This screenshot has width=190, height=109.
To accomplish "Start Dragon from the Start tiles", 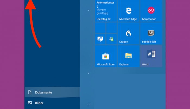I will click(x=128, y=34).
